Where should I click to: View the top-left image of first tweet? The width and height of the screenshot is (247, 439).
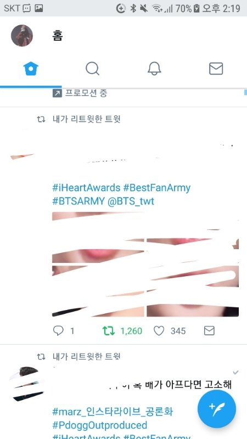(98, 238)
